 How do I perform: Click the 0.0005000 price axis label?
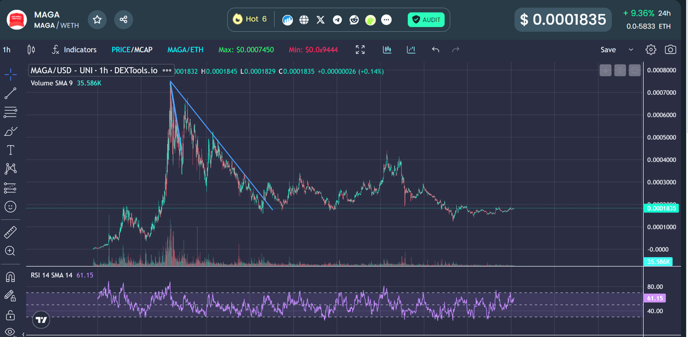662,138
